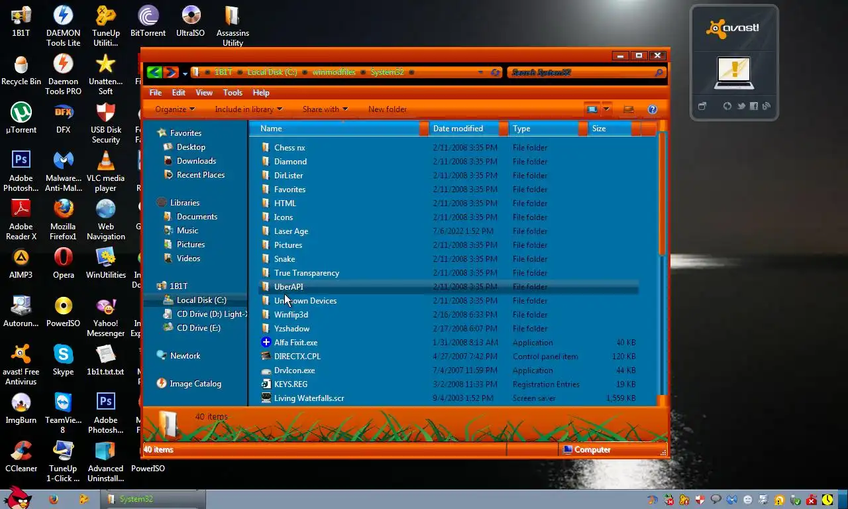Screen dimensions: 848x509
Task: Open Mozilla Firefox1 desktop icon
Action: pos(63,221)
